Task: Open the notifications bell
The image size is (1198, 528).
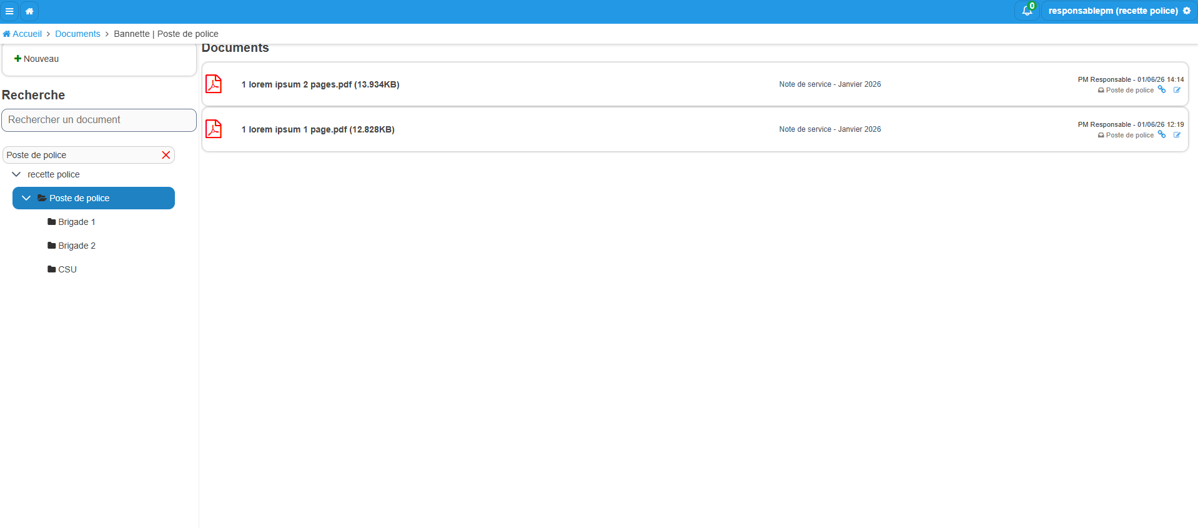Action: click(1027, 11)
